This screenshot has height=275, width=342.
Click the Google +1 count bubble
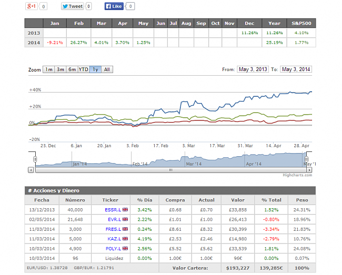coord(43,6)
